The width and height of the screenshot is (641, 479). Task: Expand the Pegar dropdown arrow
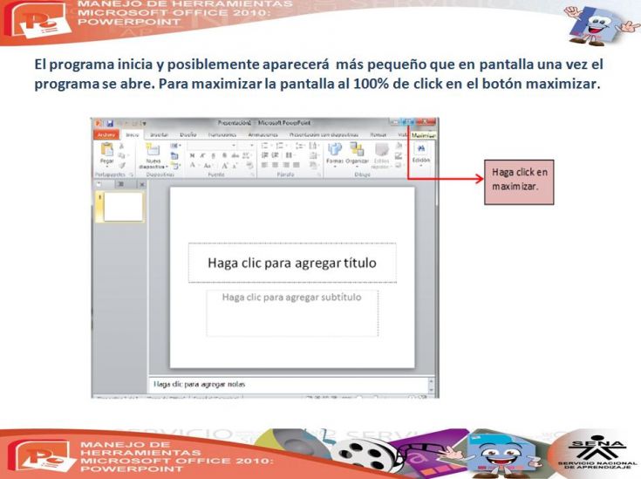click(106, 167)
